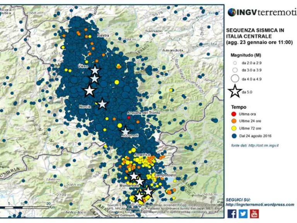Click the Amatrice town label on the map

tap(142, 155)
